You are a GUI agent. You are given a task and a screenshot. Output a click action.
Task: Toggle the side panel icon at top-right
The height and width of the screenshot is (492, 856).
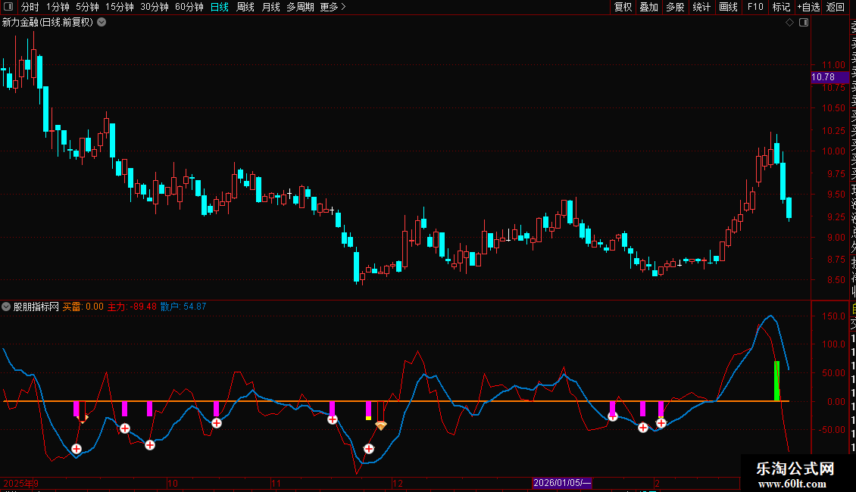(x=804, y=23)
